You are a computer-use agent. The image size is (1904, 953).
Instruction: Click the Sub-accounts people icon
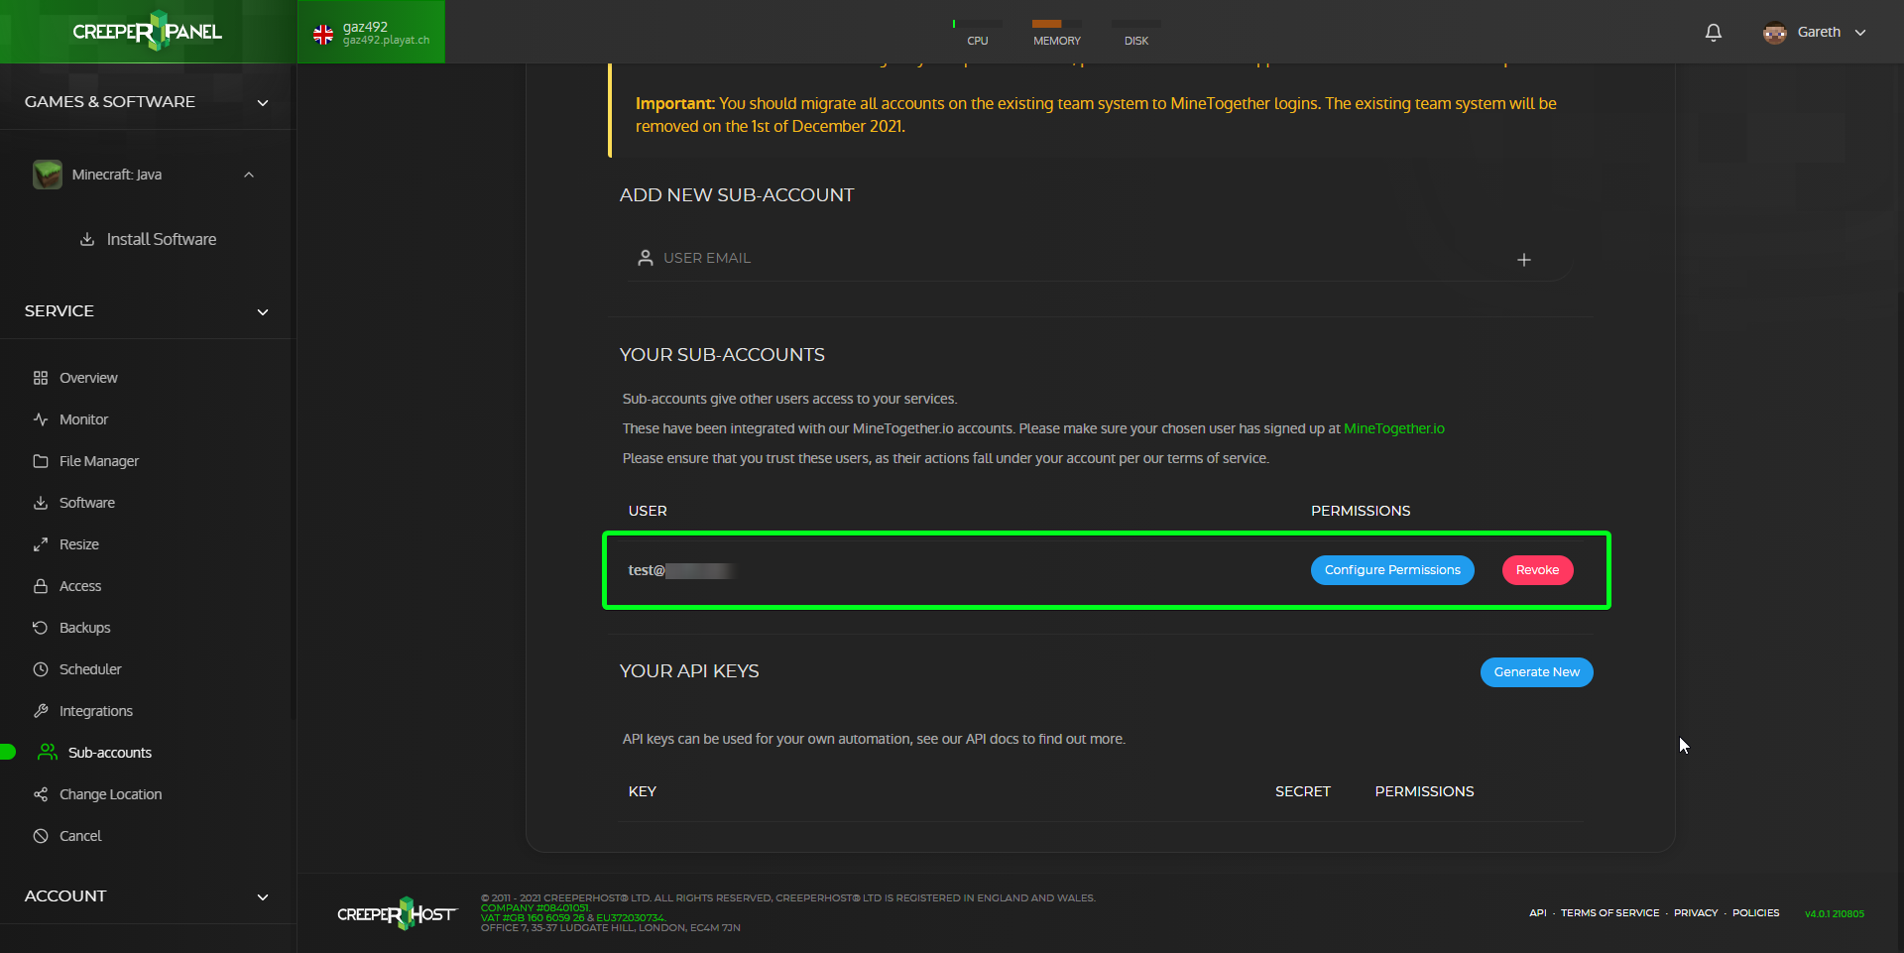(47, 753)
